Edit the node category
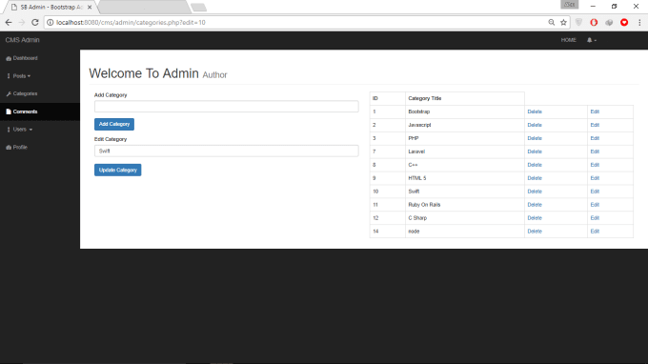648x364 pixels. point(595,232)
